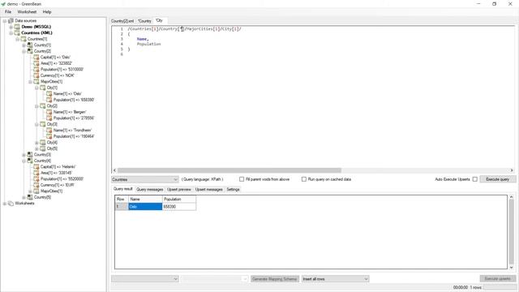Expand the Country[3] node

24,155
